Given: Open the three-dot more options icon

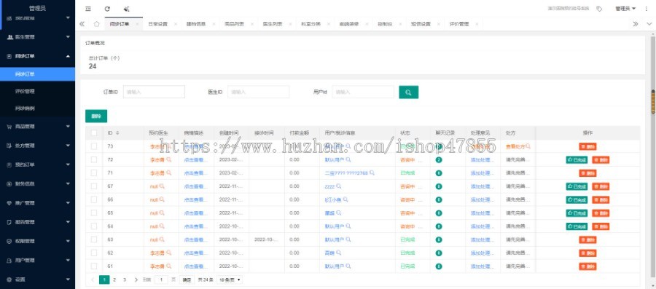Looking at the screenshot, I should click(647, 8).
